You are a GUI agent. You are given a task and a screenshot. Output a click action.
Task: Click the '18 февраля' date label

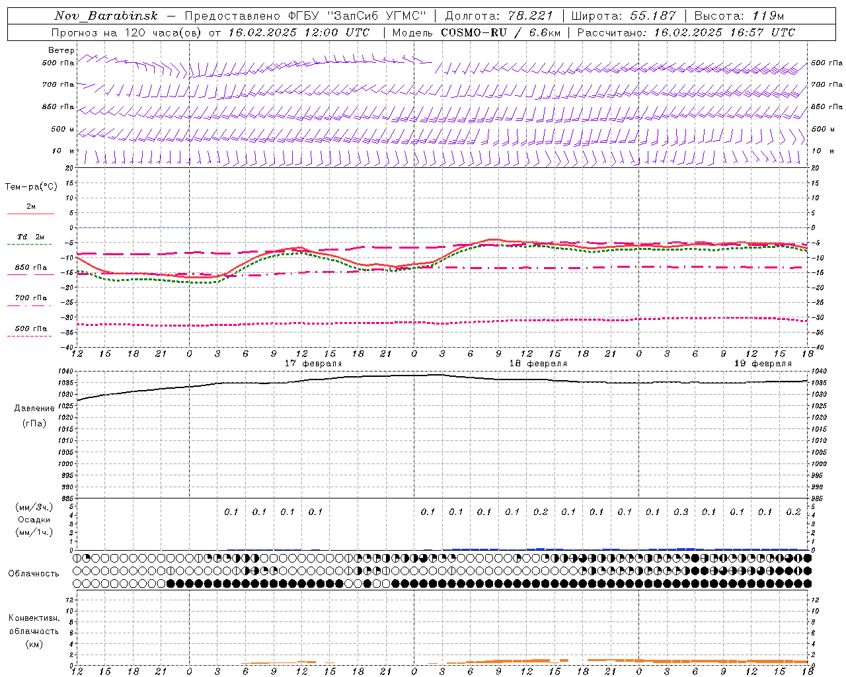click(x=538, y=364)
